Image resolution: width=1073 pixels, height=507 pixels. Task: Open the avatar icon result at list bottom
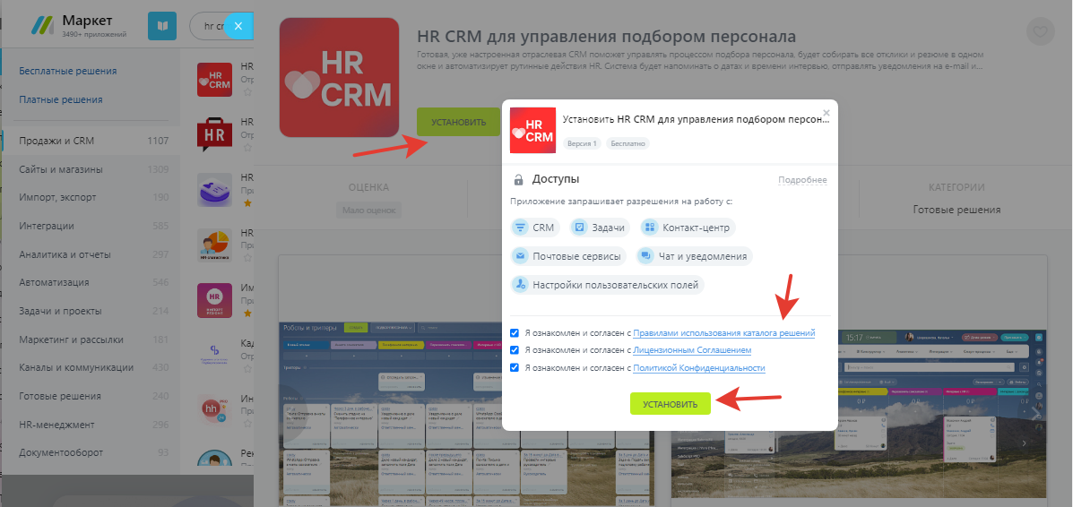coord(214,460)
